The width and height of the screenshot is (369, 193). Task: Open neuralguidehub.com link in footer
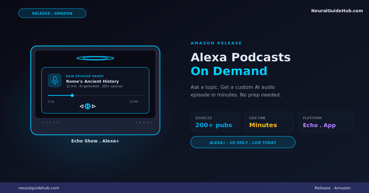pyautogui.click(x=39, y=188)
